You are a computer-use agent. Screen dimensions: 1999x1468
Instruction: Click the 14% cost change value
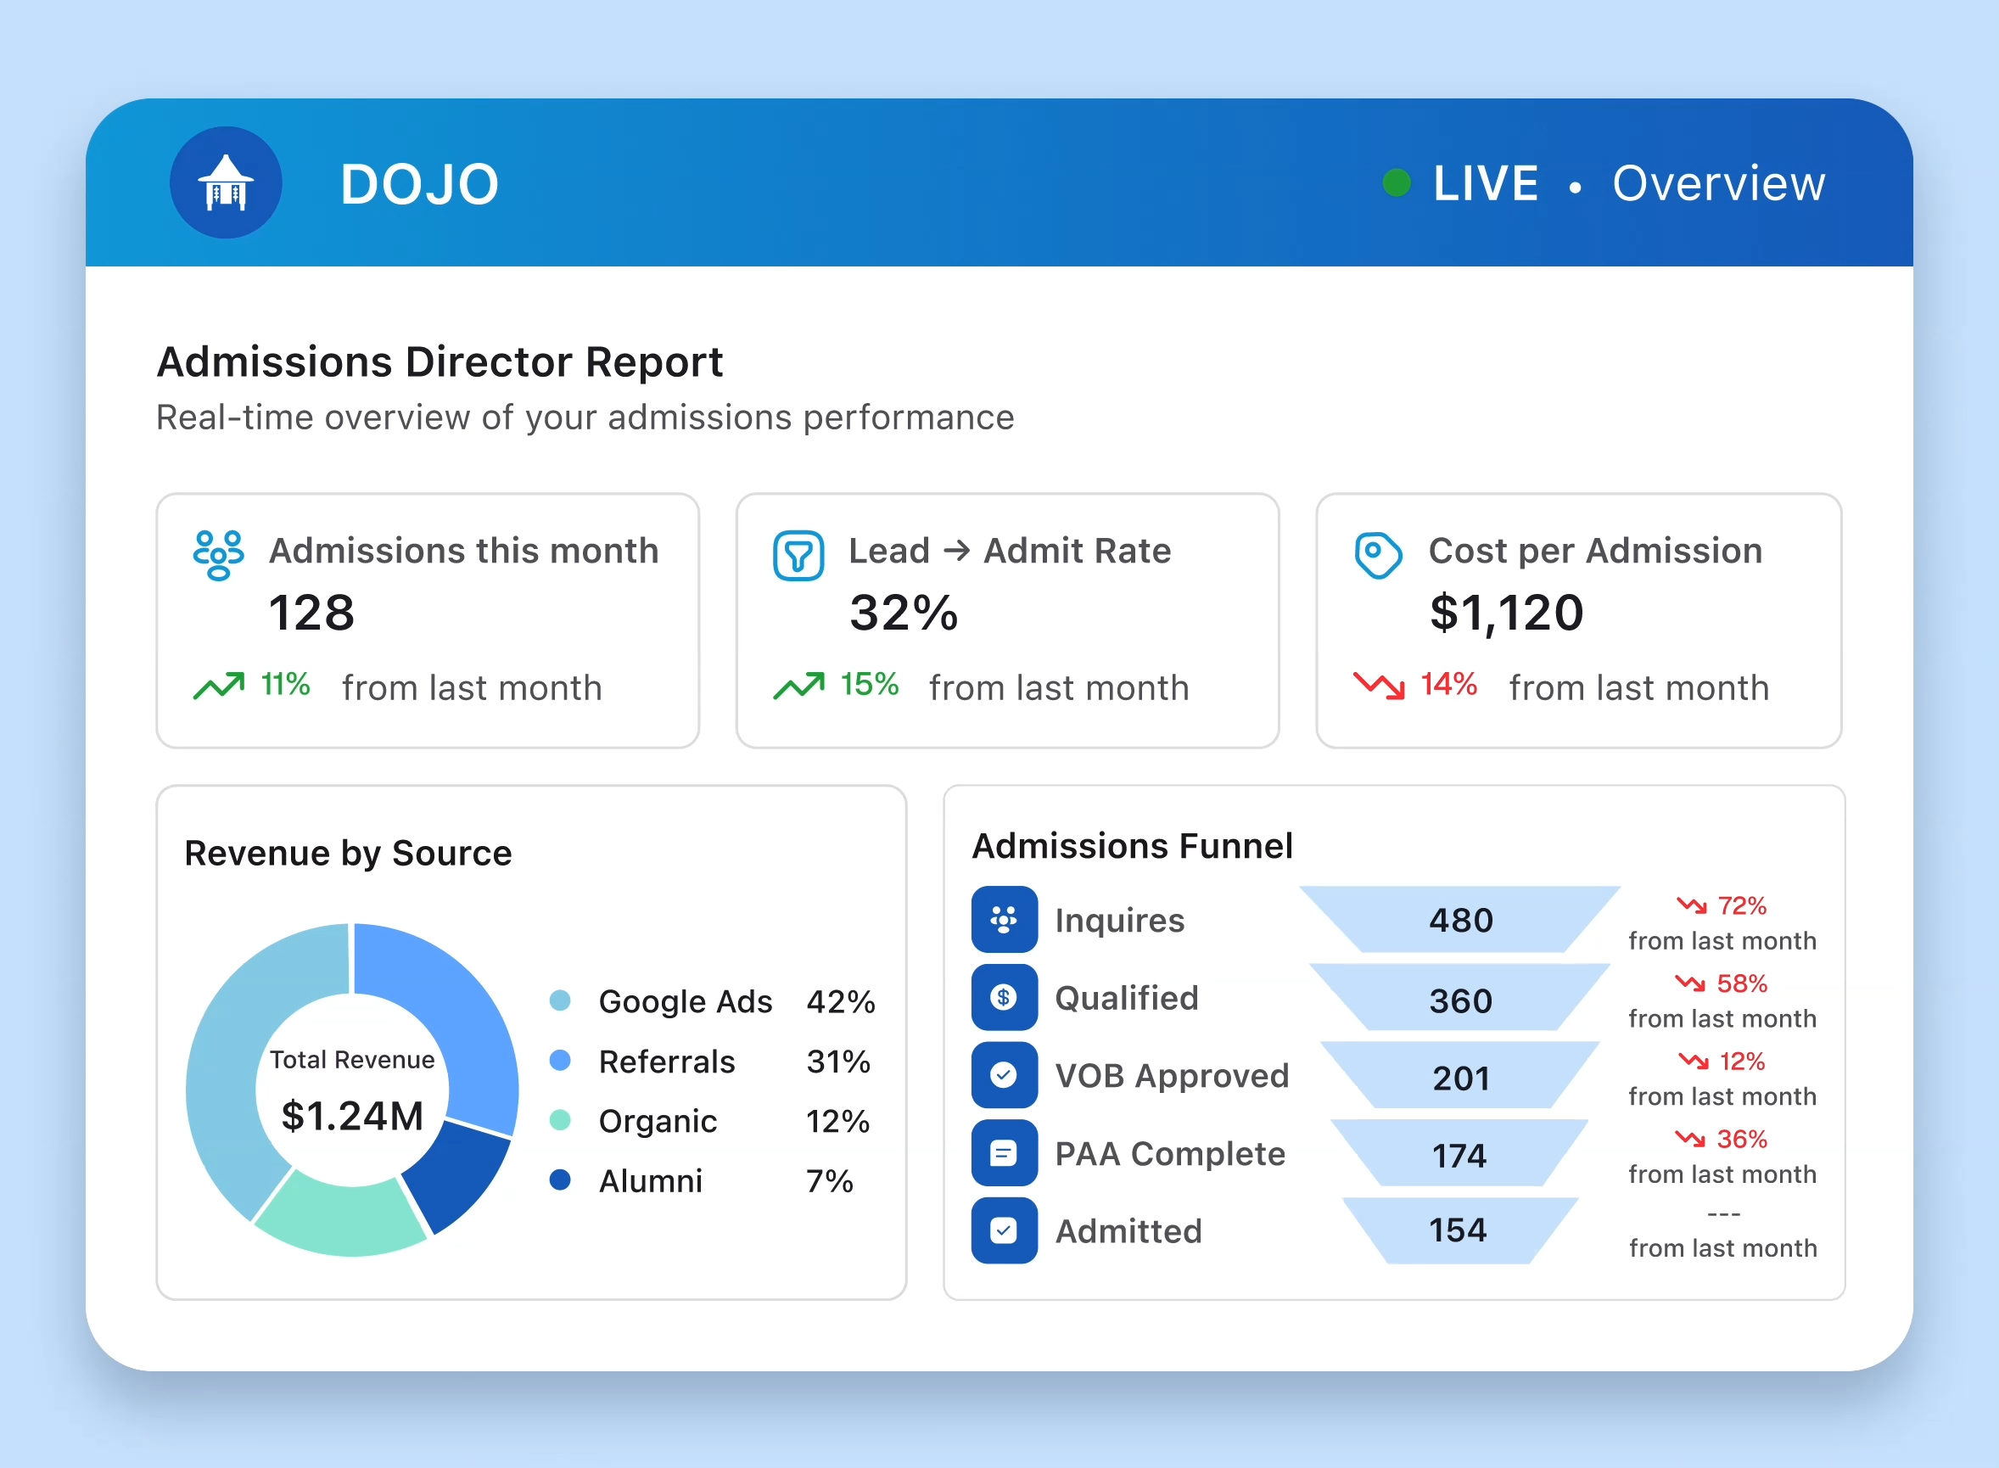[x=1448, y=684]
